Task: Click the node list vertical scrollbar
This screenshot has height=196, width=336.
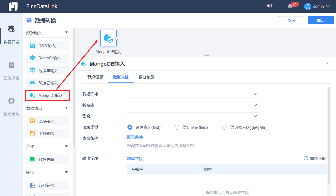Action: point(74,88)
